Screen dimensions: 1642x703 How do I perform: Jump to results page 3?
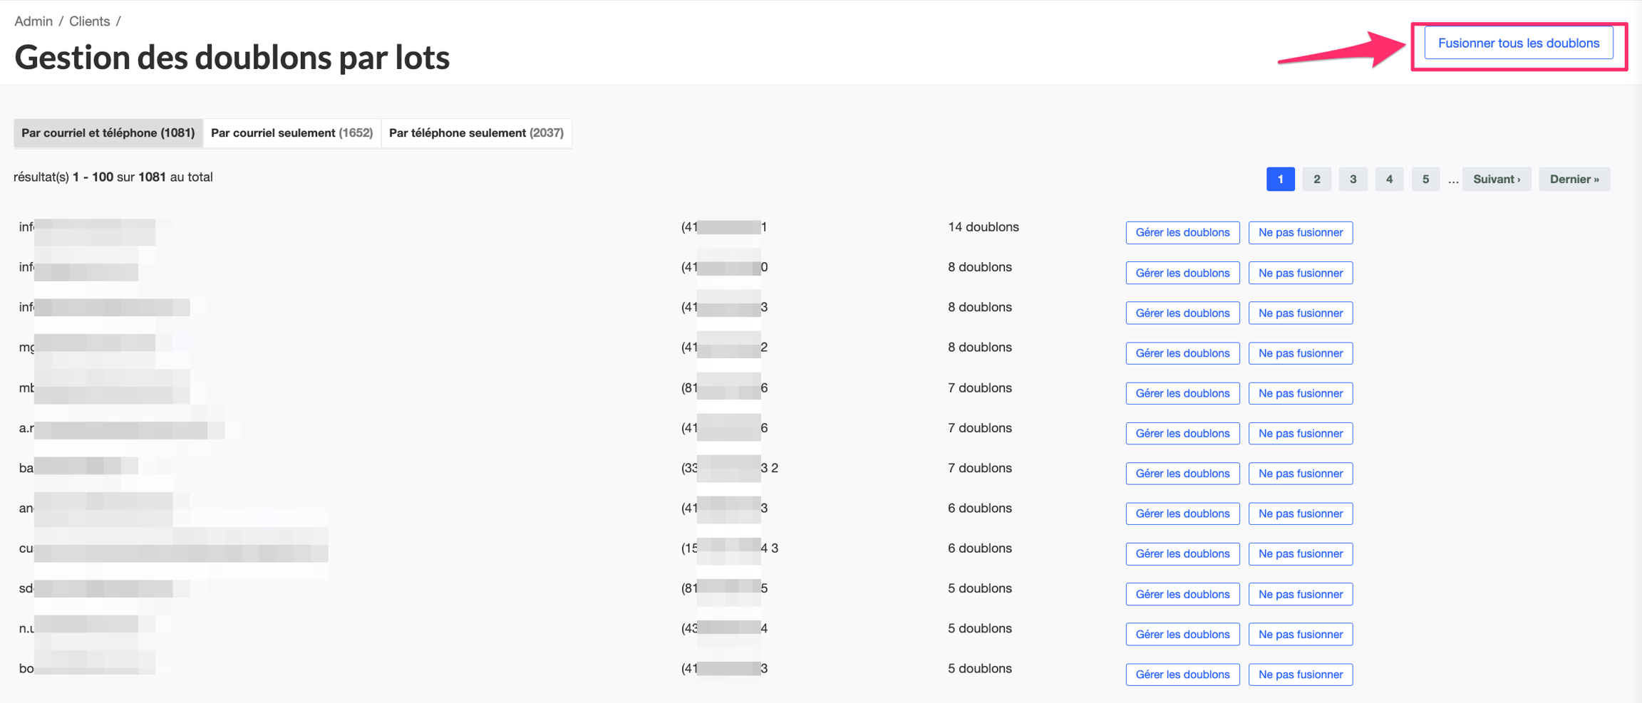click(x=1353, y=179)
